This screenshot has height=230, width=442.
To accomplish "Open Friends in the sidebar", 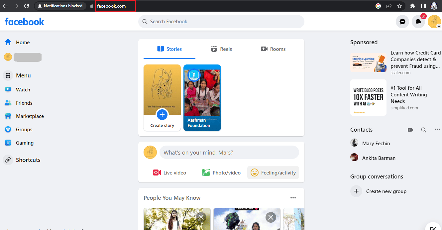I will point(19,103).
